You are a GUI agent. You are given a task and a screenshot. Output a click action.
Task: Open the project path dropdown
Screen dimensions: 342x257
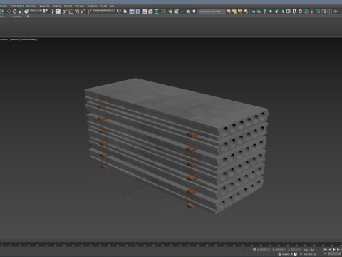(212, 11)
